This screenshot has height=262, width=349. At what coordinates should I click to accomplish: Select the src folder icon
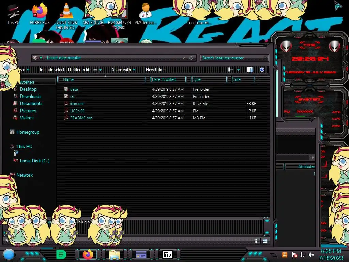(x=66, y=96)
